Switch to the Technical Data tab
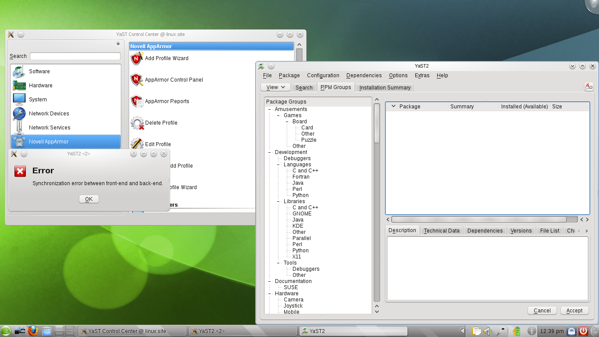Image resolution: width=599 pixels, height=337 pixels. pos(442,230)
